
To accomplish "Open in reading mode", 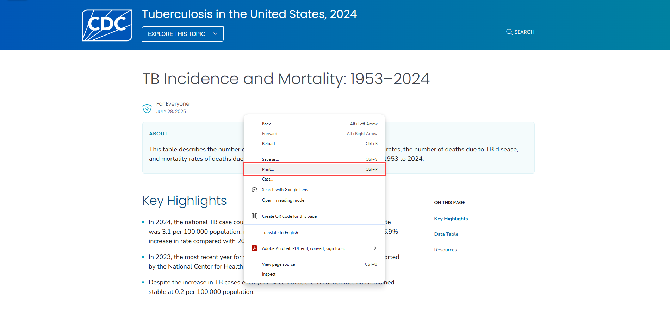I will coord(283,200).
